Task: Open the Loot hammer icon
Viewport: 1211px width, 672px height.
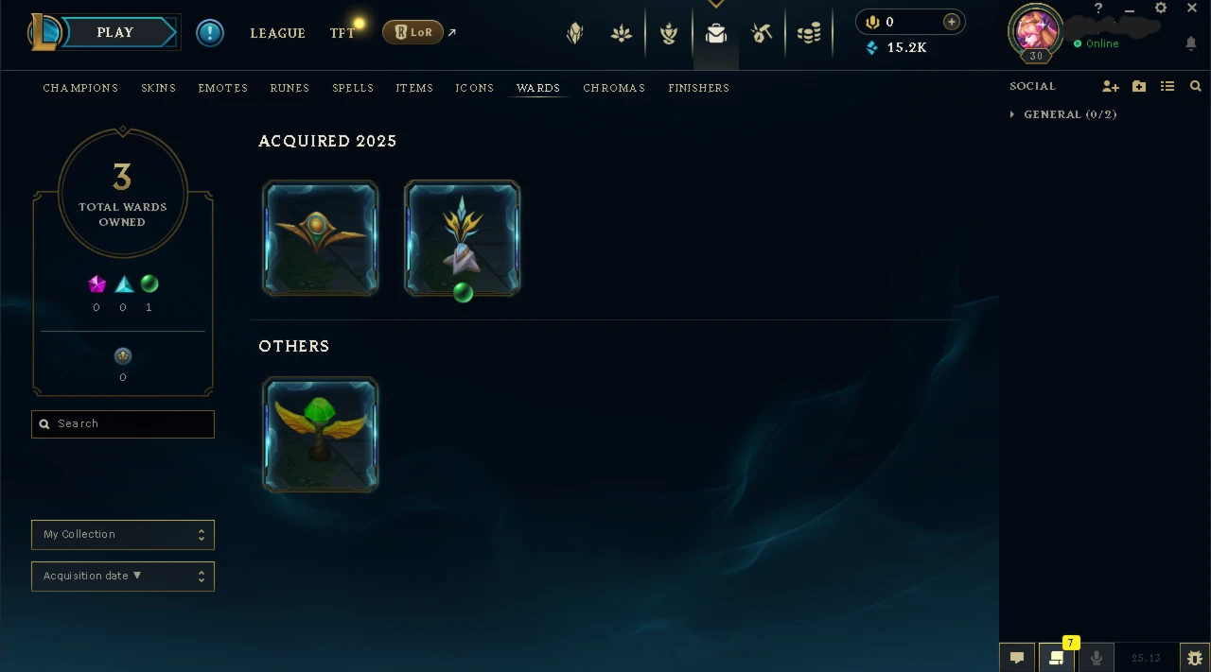Action: coord(762,34)
